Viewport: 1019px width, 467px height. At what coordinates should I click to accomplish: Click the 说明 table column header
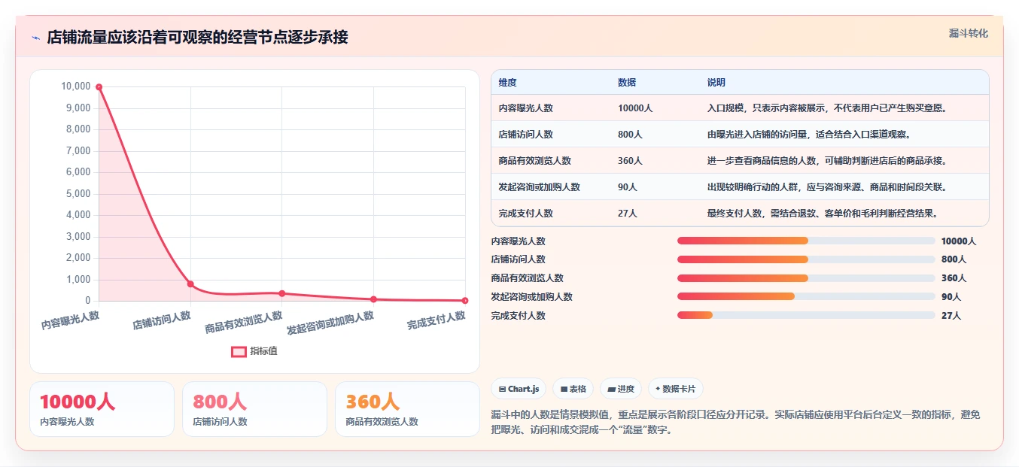pos(716,83)
